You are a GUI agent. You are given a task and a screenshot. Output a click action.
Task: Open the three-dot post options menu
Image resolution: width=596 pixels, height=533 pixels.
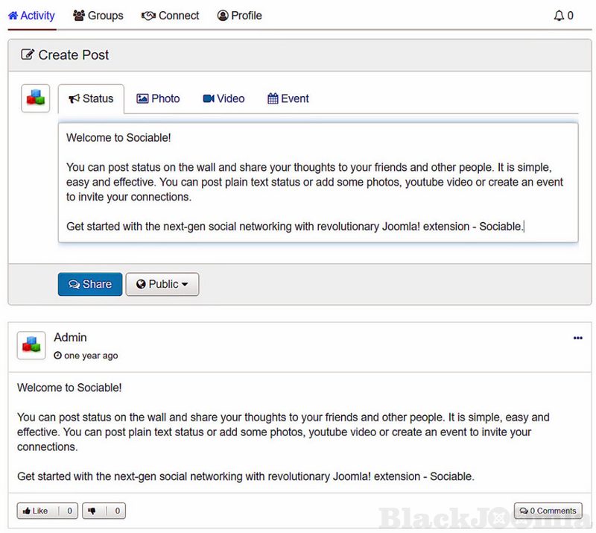click(x=577, y=338)
